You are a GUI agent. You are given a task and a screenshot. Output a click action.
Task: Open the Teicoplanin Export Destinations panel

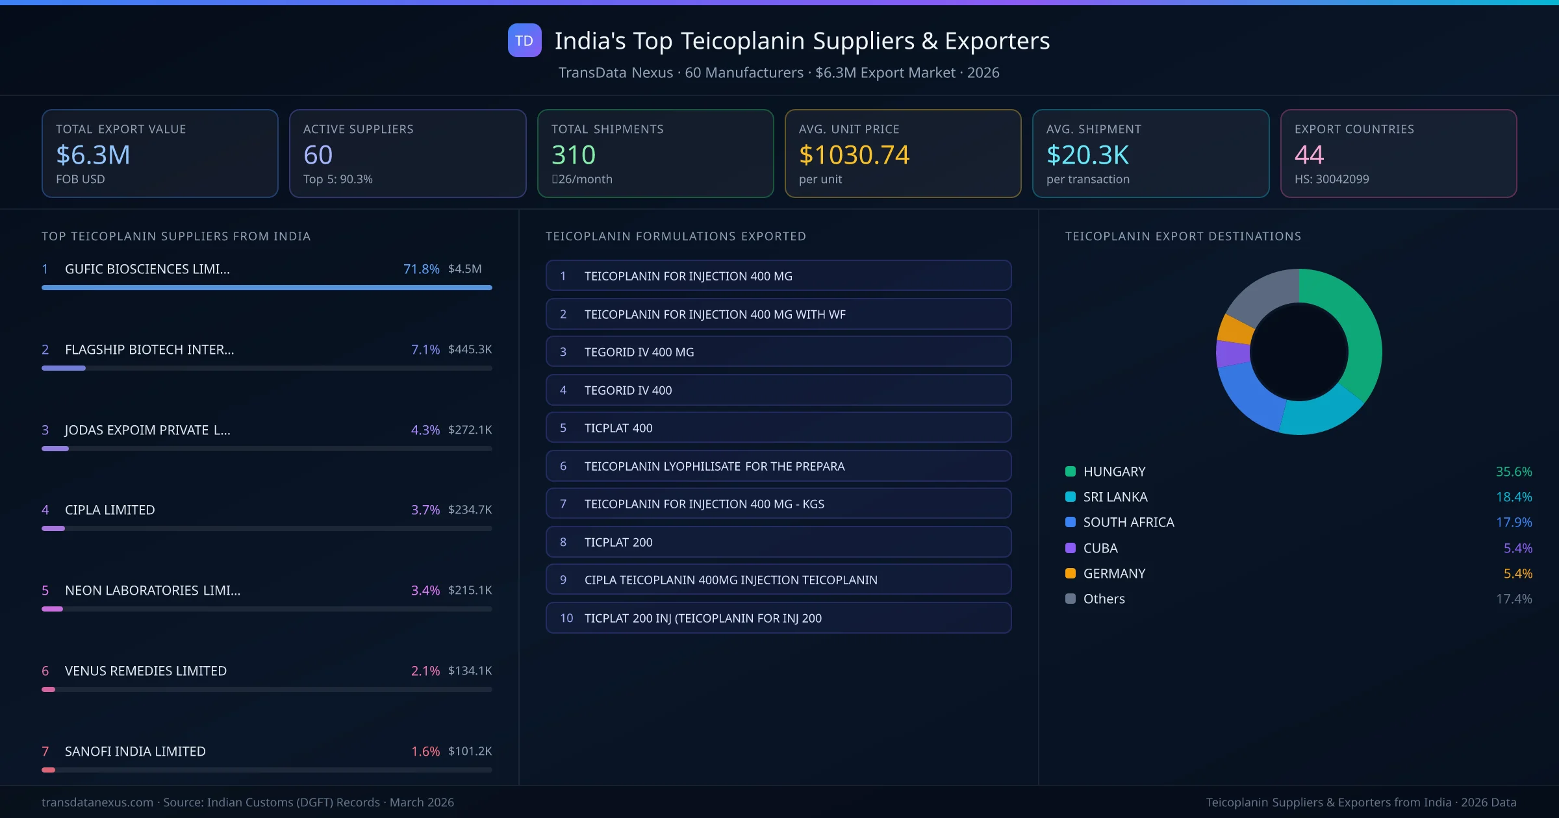pyautogui.click(x=1183, y=236)
